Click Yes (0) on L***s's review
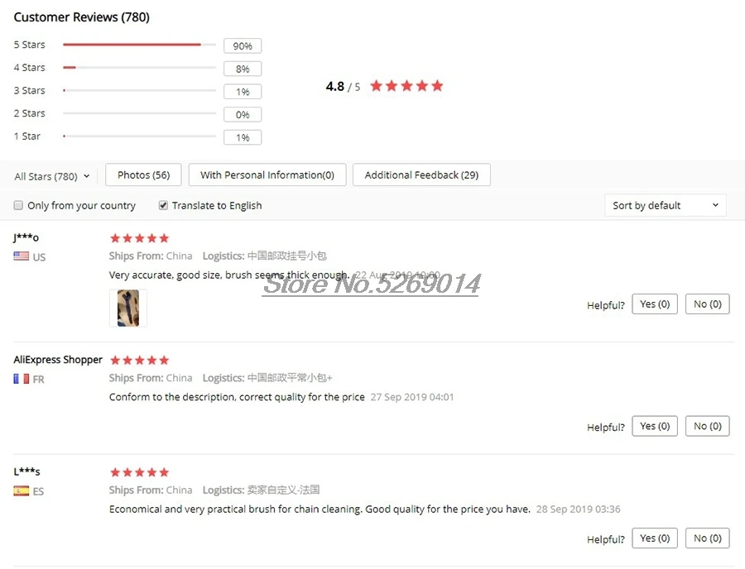 [x=654, y=538]
